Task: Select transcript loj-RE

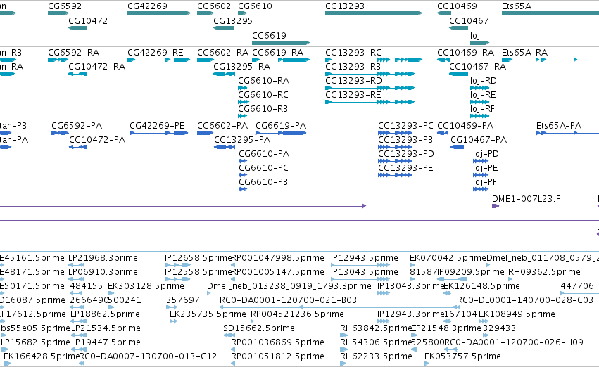Action: click(483, 95)
